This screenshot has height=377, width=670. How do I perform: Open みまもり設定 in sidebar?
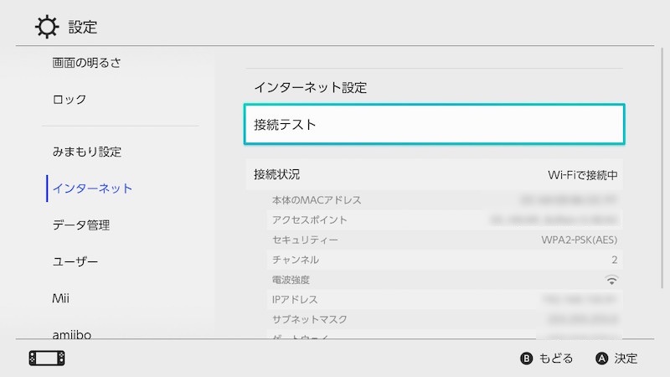(x=87, y=152)
